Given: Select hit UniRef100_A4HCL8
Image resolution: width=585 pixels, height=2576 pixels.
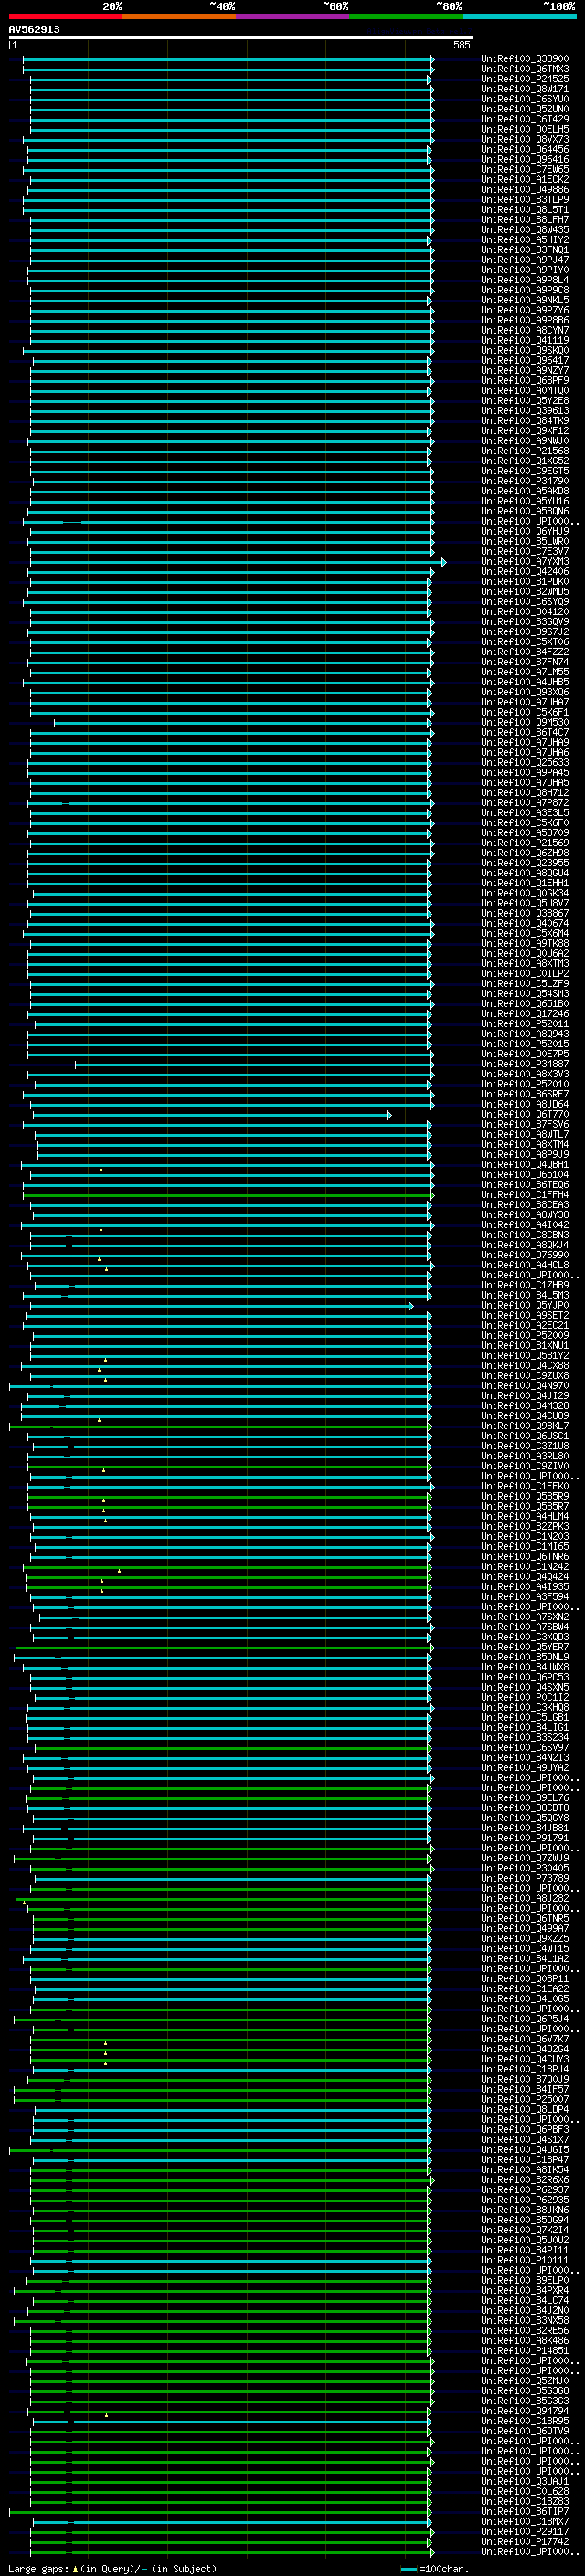Looking at the screenshot, I should point(525,1266).
